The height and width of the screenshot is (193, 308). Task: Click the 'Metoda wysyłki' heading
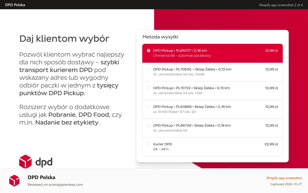pos(160,37)
